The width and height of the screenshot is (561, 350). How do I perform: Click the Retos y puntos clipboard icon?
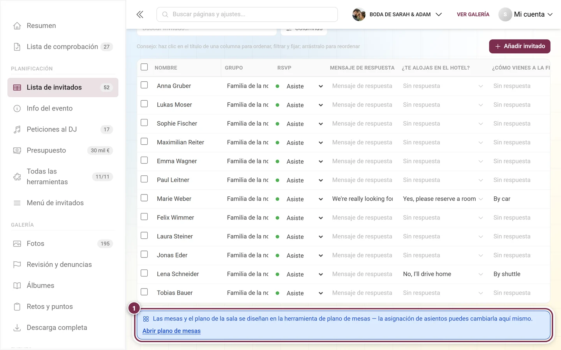(17, 306)
